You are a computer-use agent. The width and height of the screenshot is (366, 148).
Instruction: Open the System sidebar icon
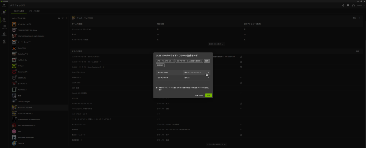point(4,27)
